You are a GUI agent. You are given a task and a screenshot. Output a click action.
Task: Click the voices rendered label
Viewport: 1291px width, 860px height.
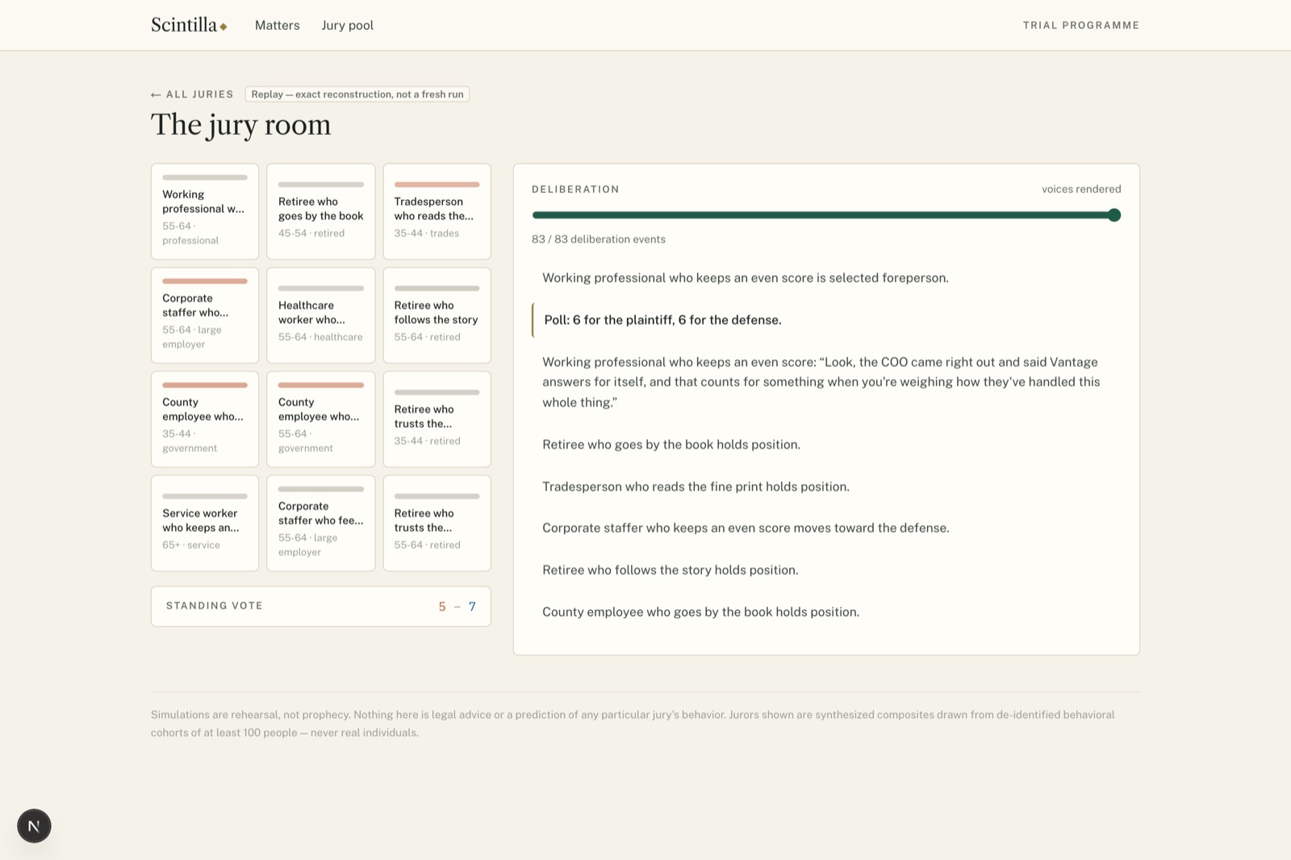point(1081,189)
